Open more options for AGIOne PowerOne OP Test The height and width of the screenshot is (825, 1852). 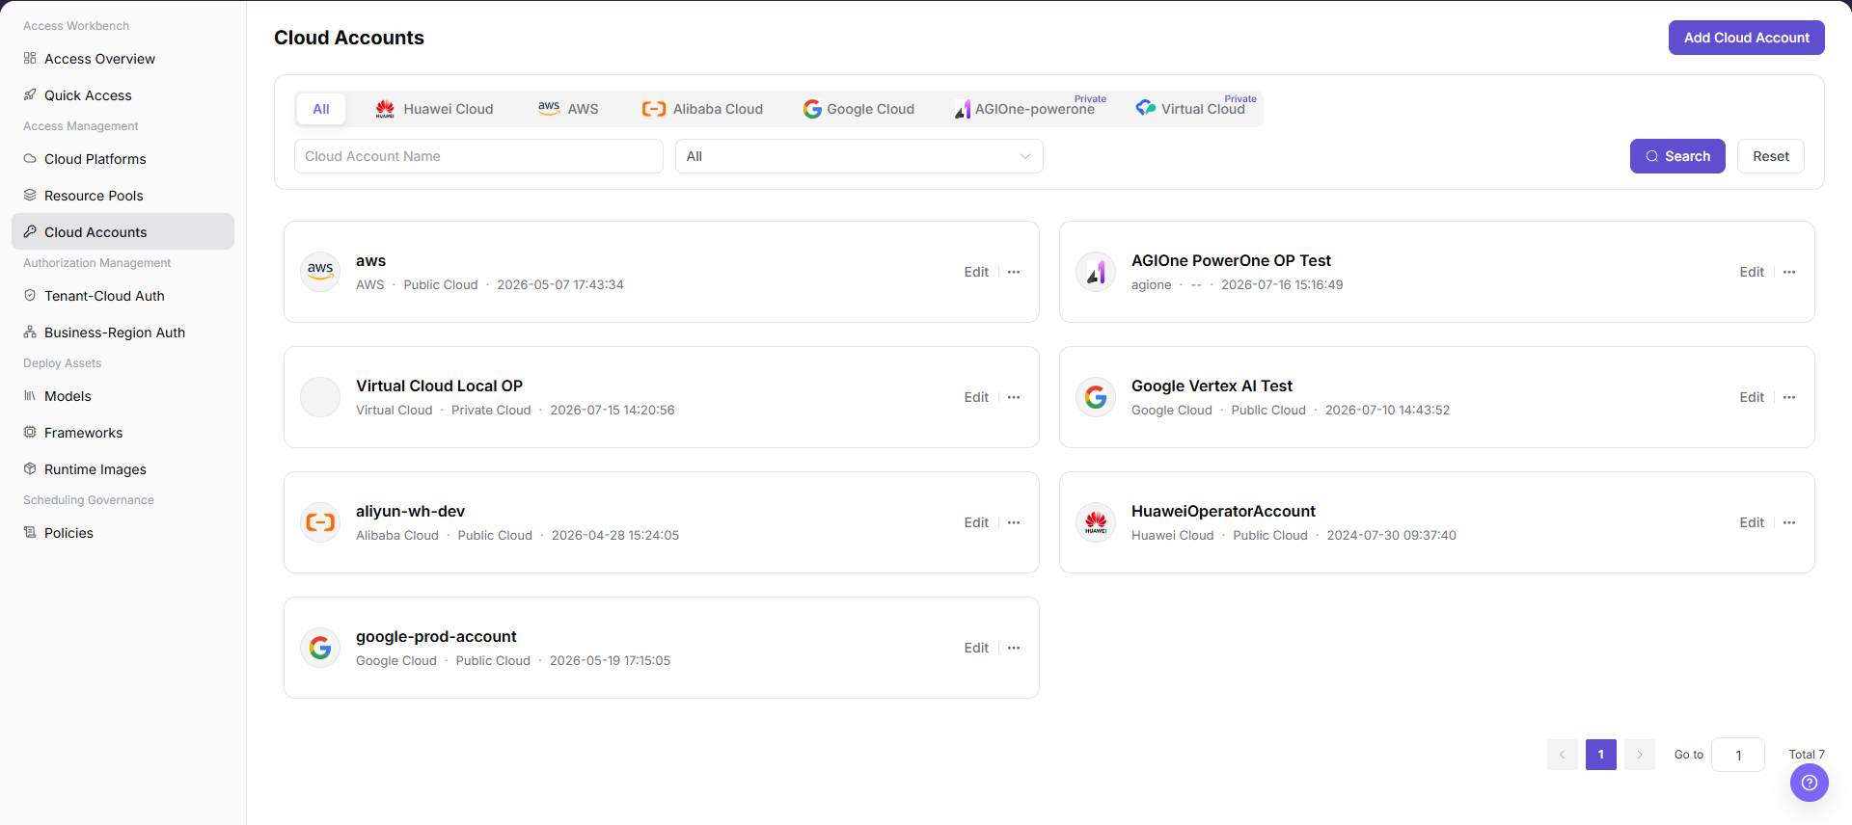[1789, 272]
